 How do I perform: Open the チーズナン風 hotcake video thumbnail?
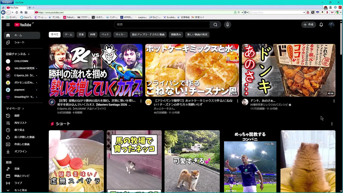[192, 70]
